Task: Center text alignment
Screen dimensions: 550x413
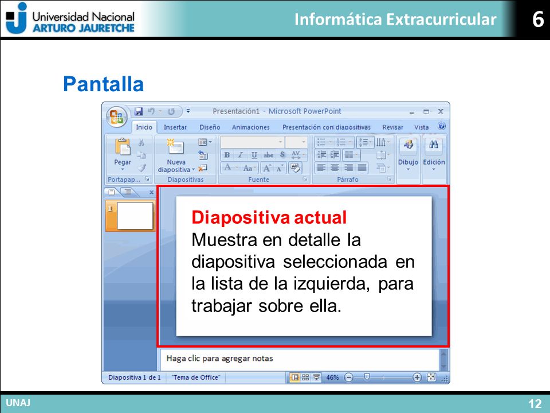Action: pos(335,168)
